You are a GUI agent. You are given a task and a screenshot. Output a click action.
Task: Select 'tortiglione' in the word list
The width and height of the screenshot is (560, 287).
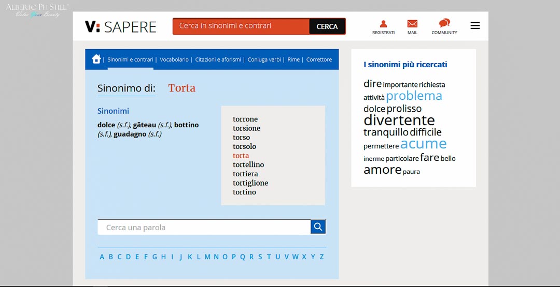(250, 183)
